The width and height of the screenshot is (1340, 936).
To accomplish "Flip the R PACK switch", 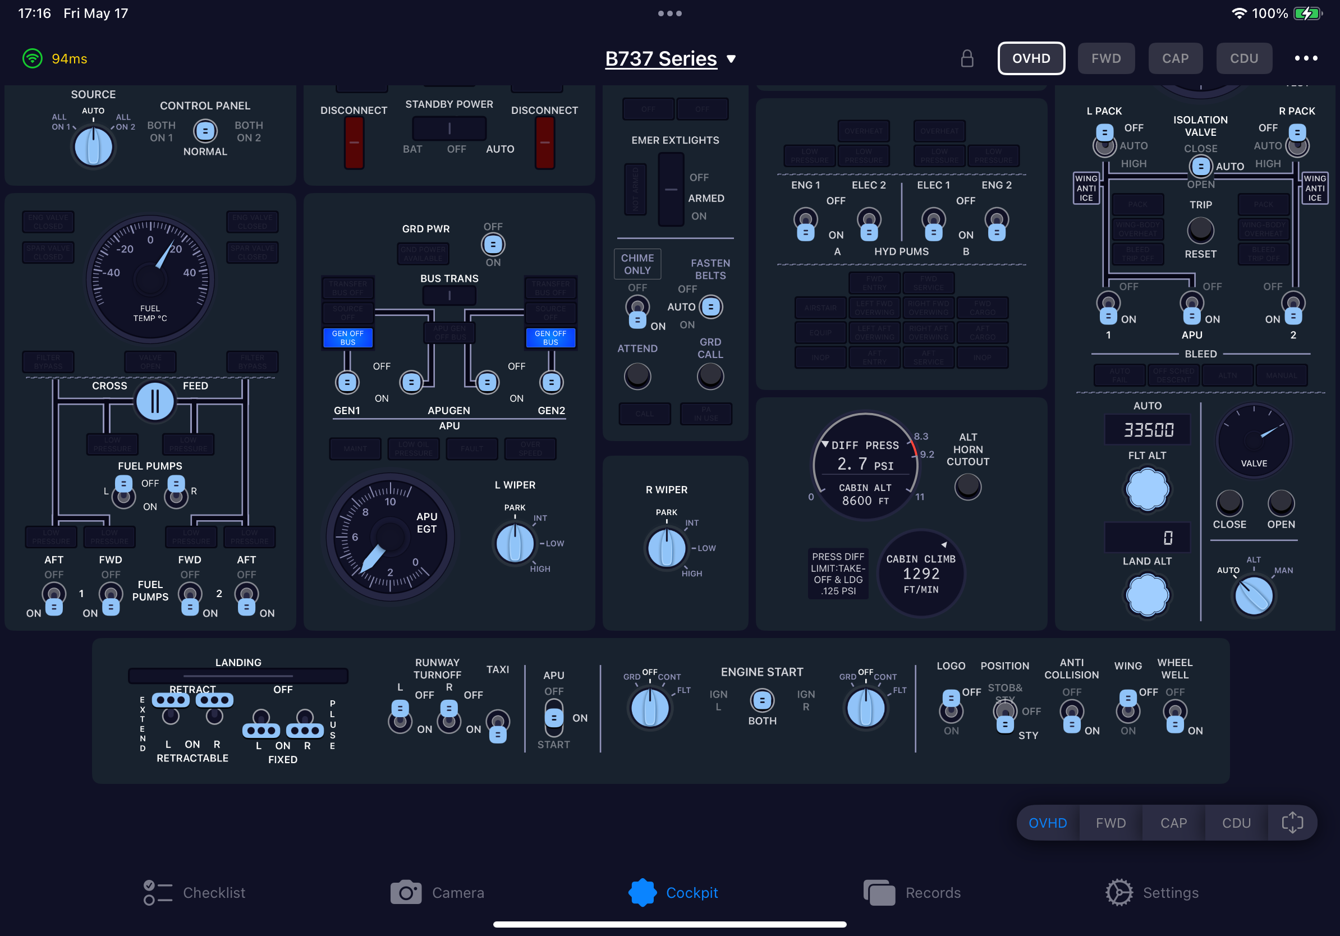I will (x=1297, y=140).
